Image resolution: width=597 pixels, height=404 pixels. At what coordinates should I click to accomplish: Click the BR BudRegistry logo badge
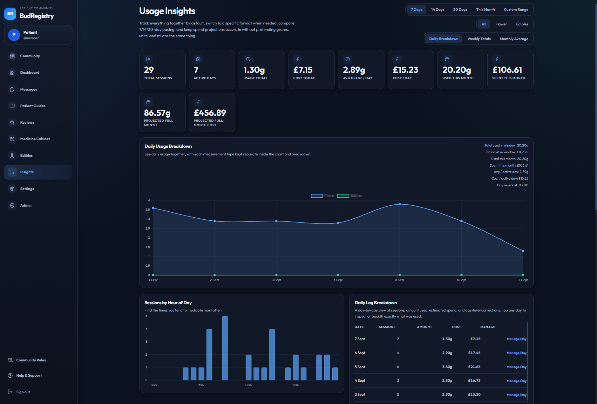pos(10,13)
